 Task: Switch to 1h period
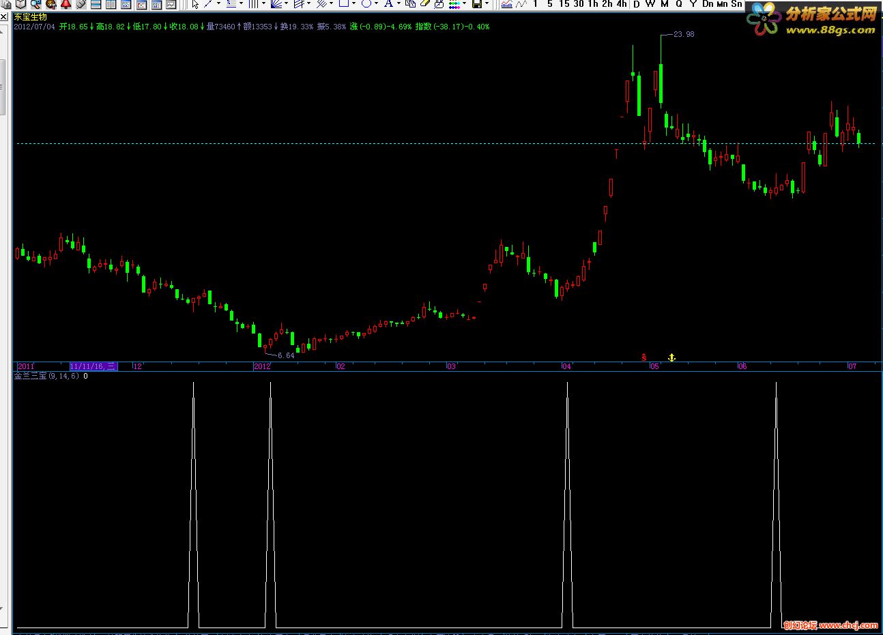click(x=593, y=3)
